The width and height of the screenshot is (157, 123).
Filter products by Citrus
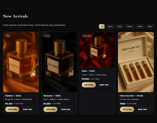coord(110,26)
